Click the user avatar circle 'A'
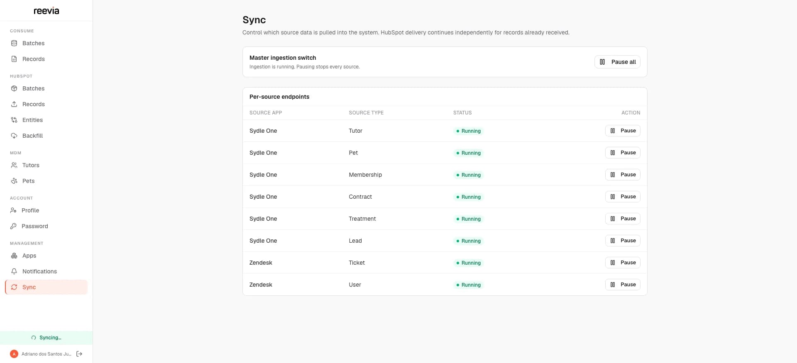 coord(14,354)
